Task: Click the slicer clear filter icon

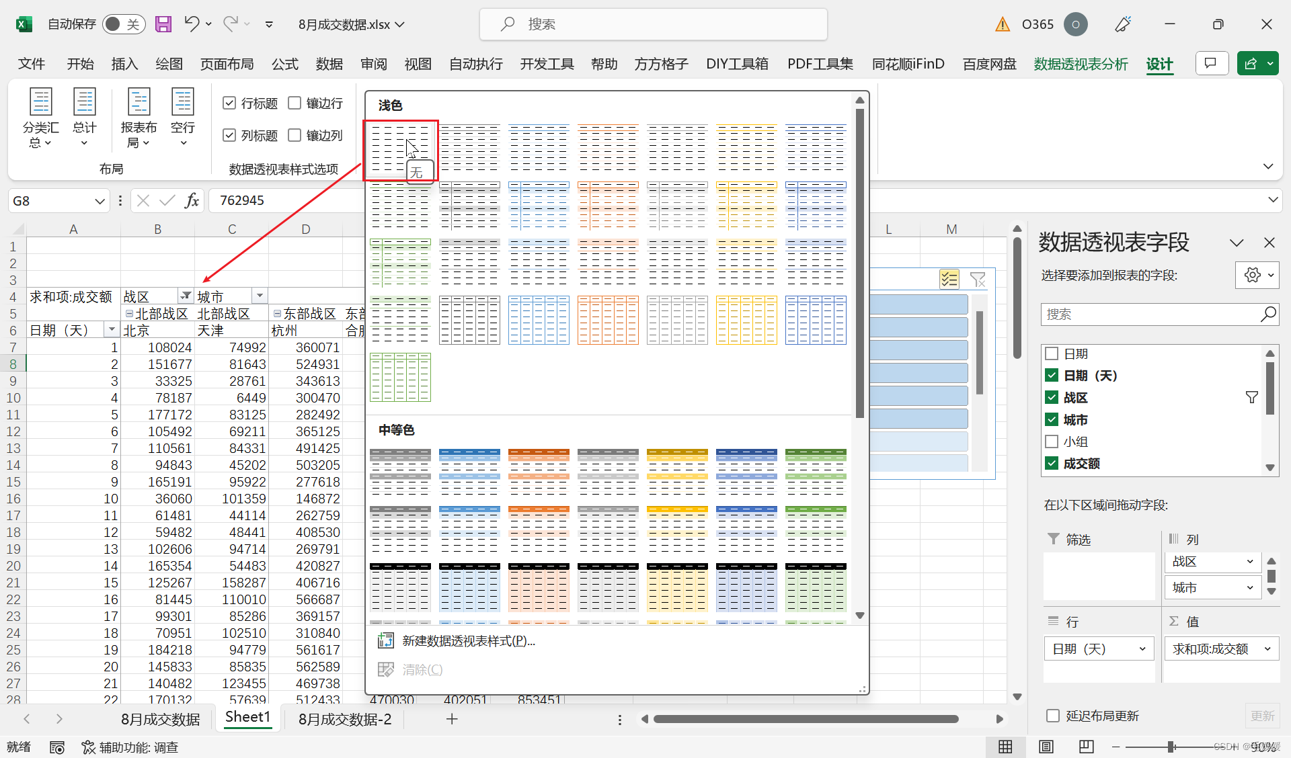Action: [x=978, y=279]
